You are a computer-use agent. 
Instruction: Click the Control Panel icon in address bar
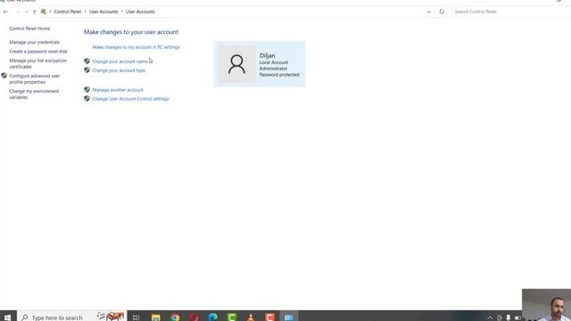point(44,12)
